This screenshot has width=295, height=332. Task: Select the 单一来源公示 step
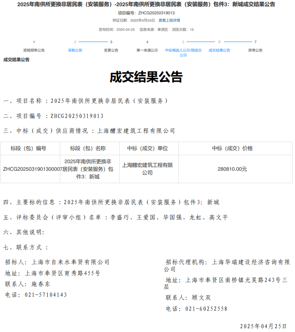[147, 50]
